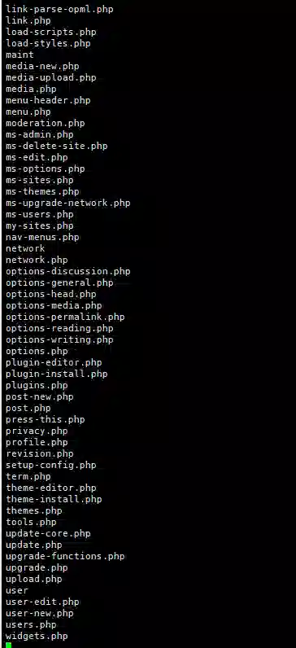Click the green terminal cursor block
This screenshot has height=648, width=296.
(9, 645)
